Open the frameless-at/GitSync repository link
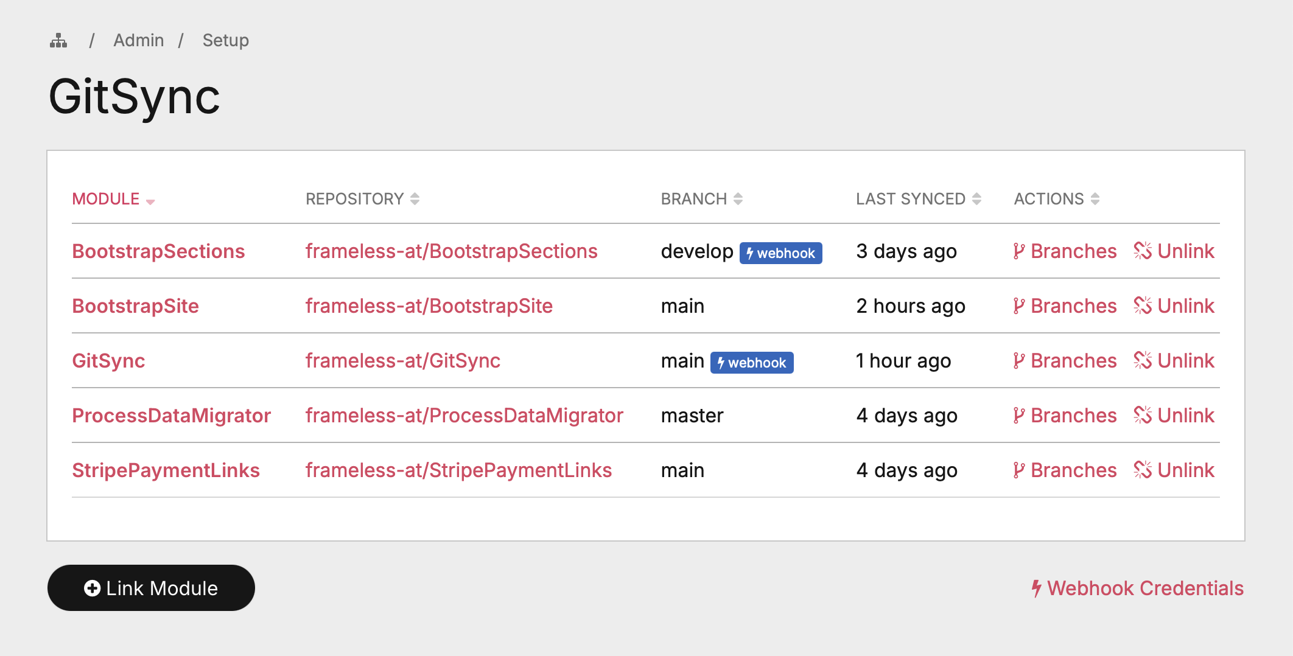This screenshot has width=1293, height=656. (x=402, y=361)
